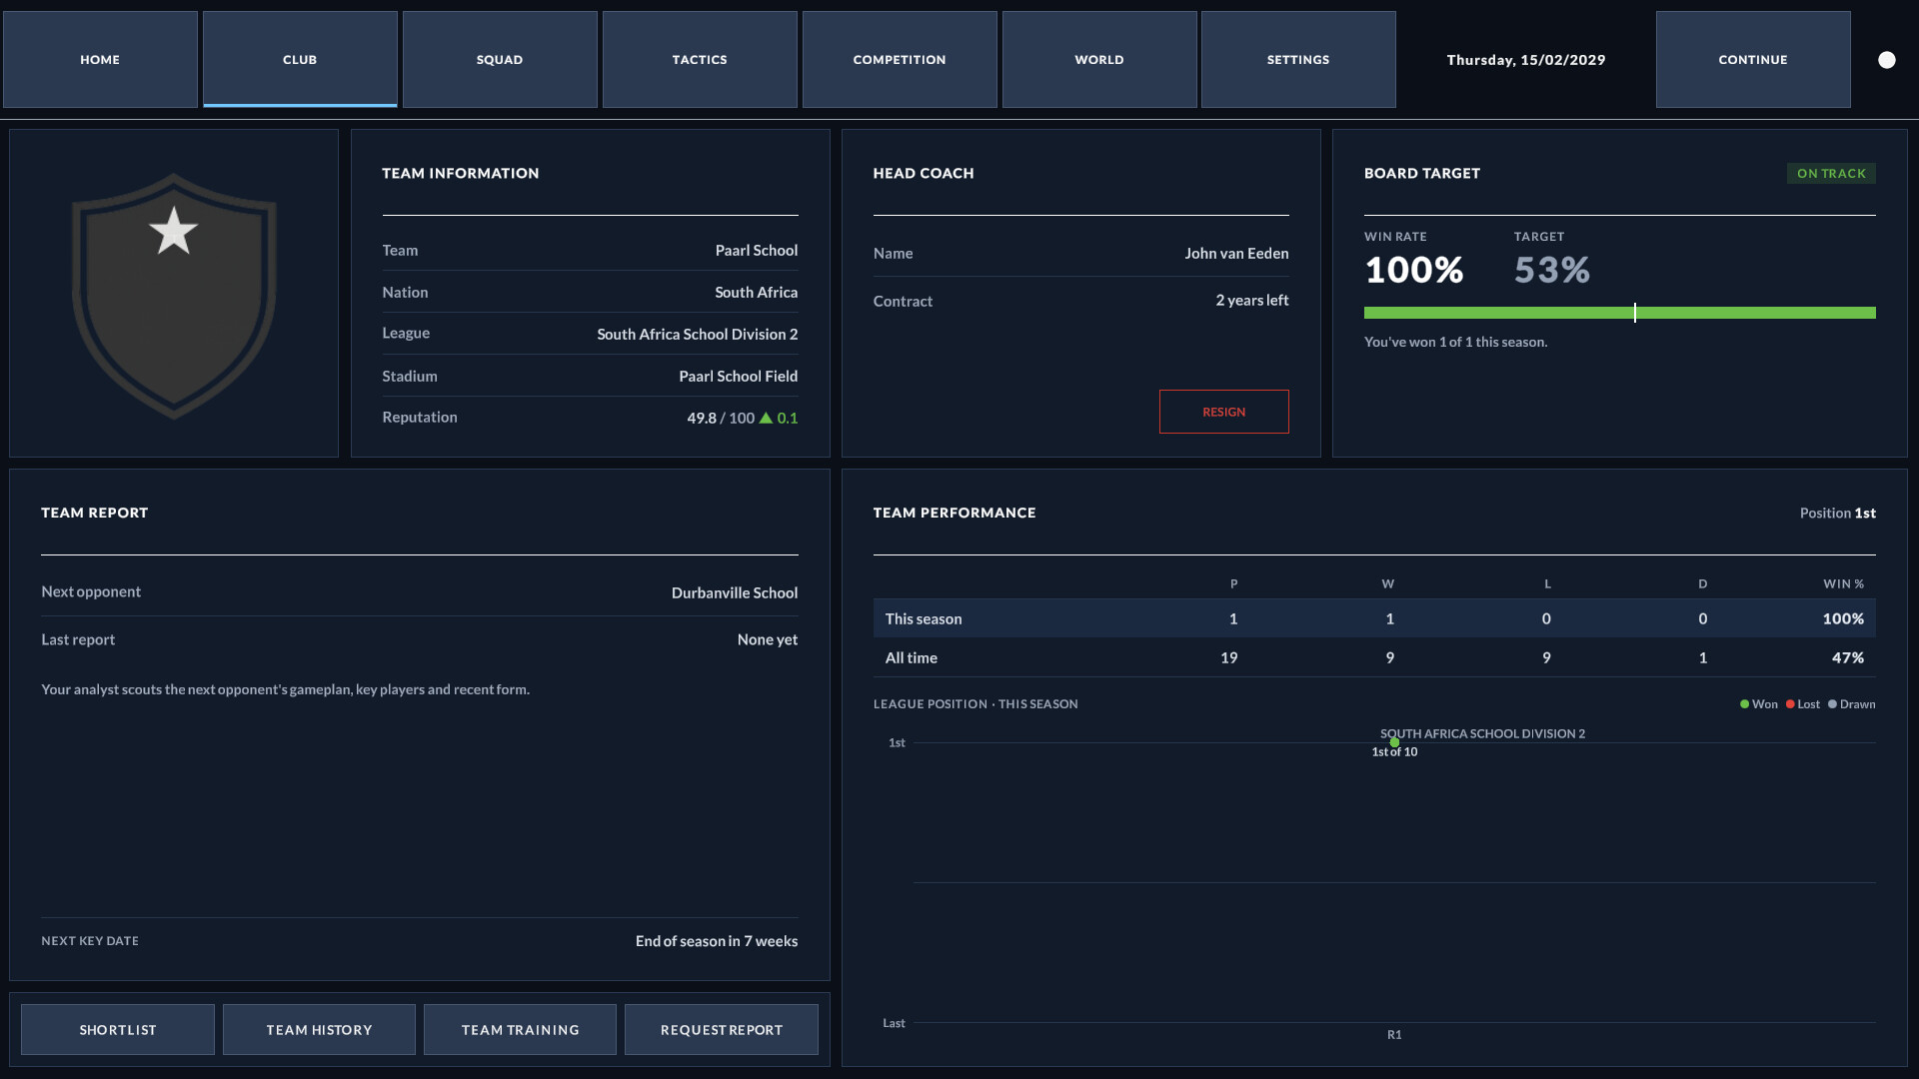Open TEAM HISTORY
This screenshot has width=1919, height=1079.
pos(319,1030)
